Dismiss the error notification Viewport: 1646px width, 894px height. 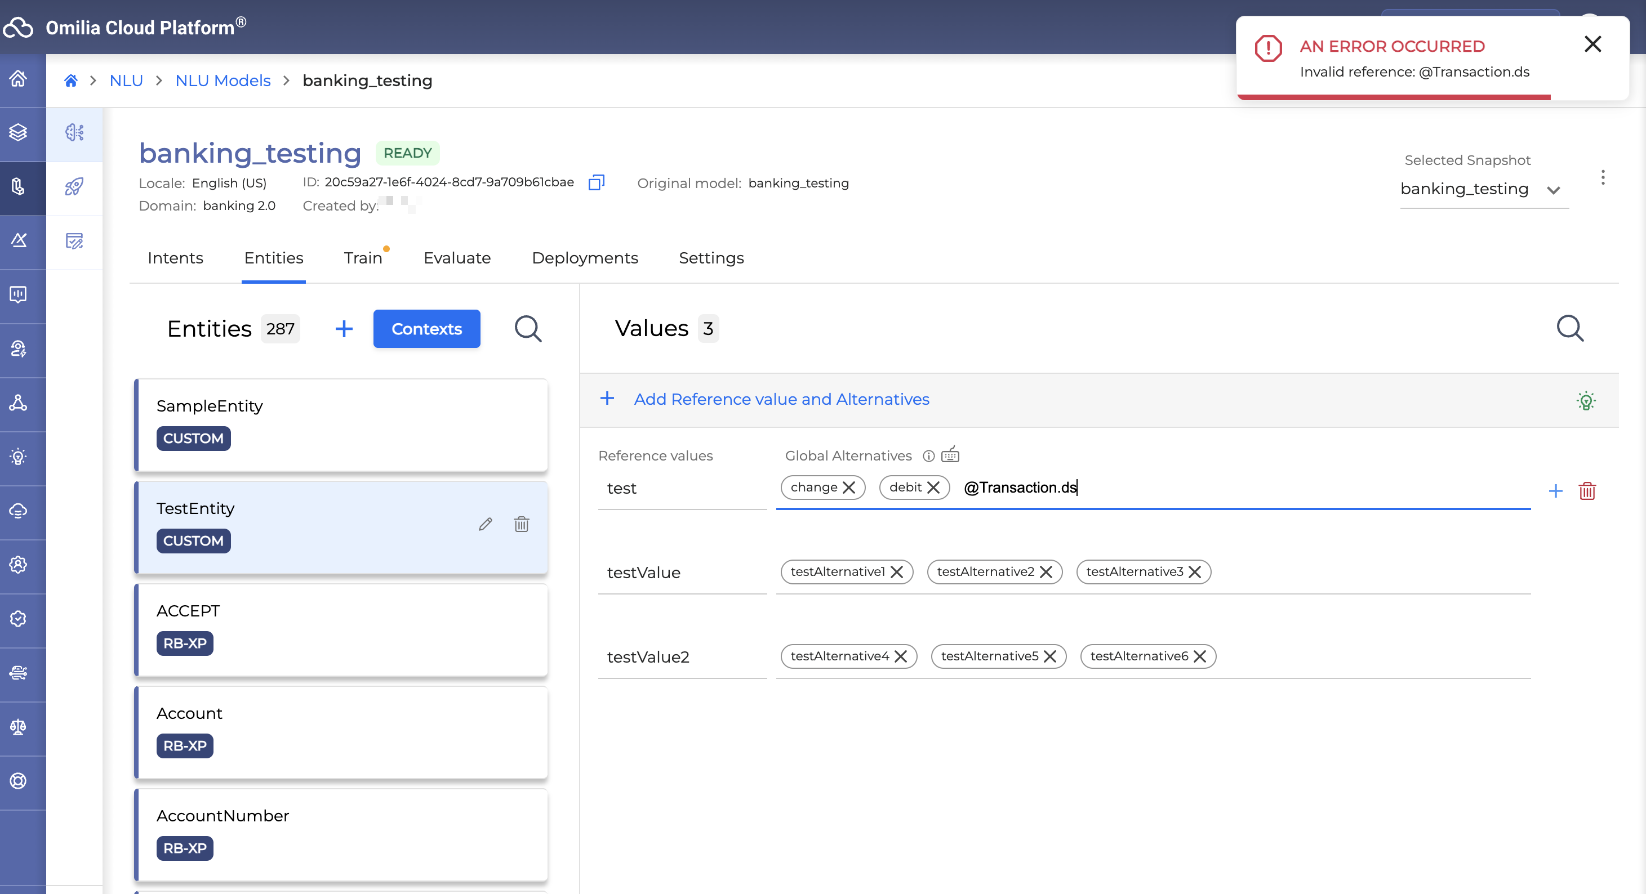1592,44
